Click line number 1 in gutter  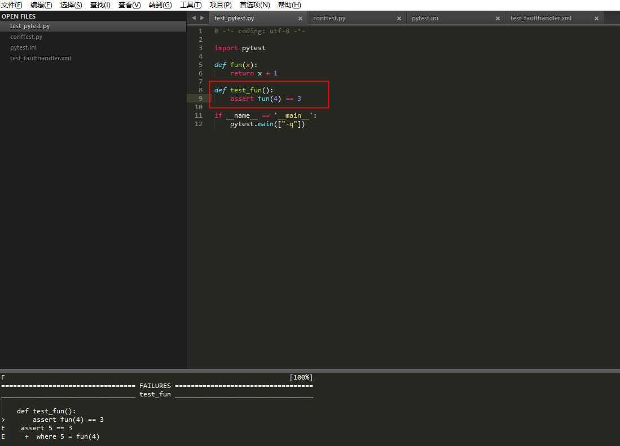pyautogui.click(x=200, y=31)
